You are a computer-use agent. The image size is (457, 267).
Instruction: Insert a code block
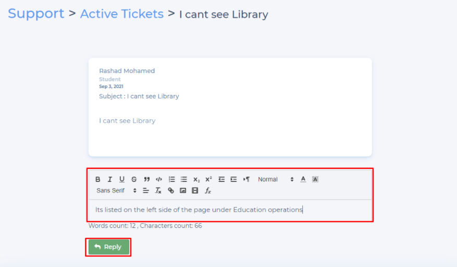tap(159, 179)
